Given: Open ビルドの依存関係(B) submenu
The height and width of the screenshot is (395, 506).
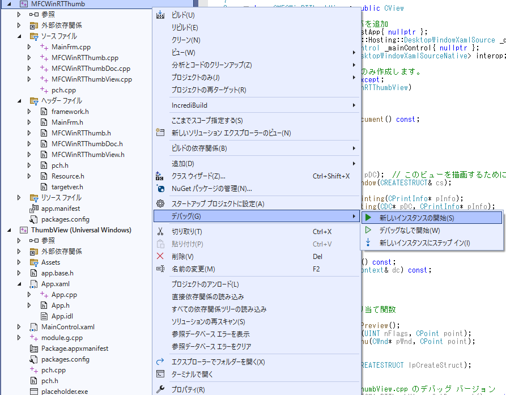Looking at the screenshot, I should [257, 148].
